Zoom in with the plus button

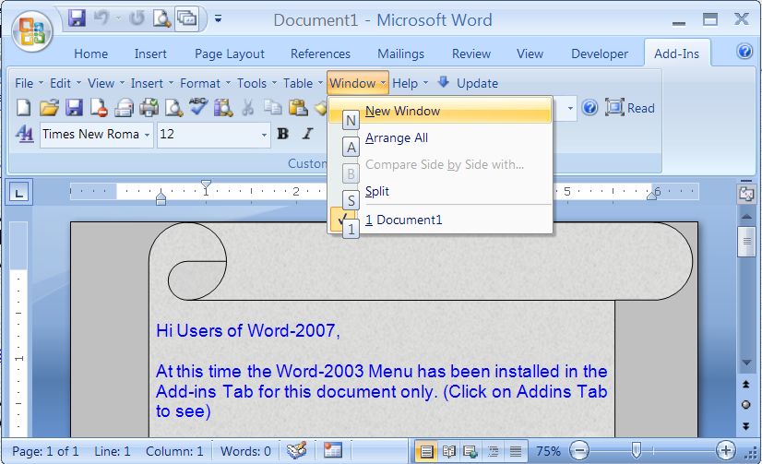click(x=725, y=451)
